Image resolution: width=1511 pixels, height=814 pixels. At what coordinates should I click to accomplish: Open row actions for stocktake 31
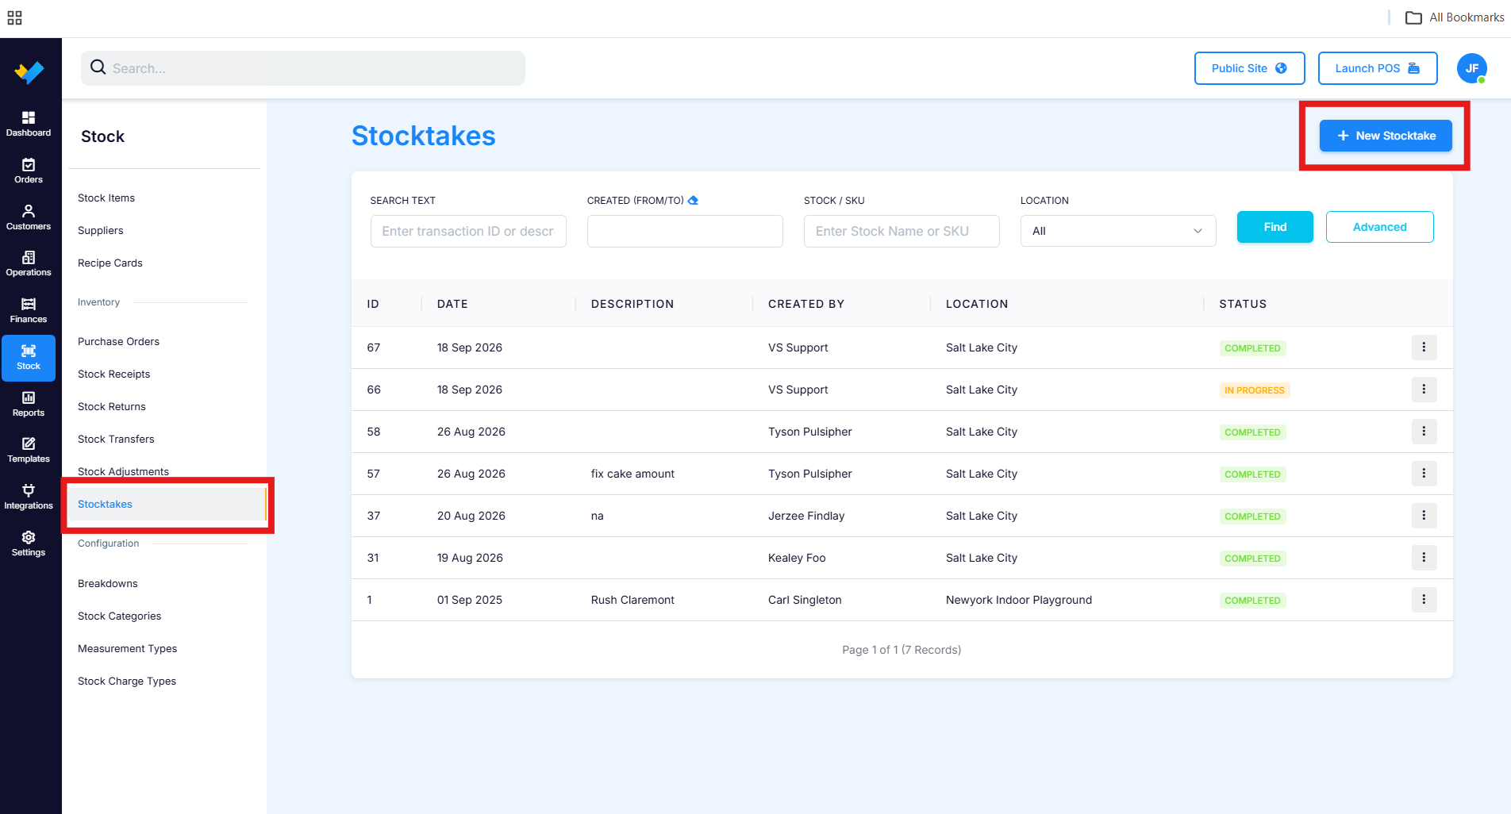[1424, 558]
